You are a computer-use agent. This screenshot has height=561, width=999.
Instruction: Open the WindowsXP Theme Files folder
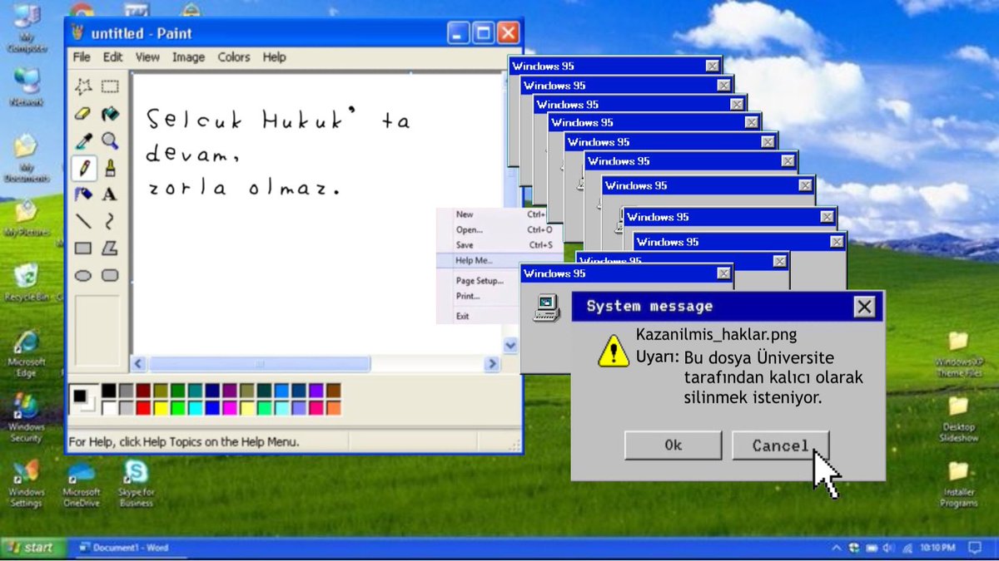pos(959,353)
